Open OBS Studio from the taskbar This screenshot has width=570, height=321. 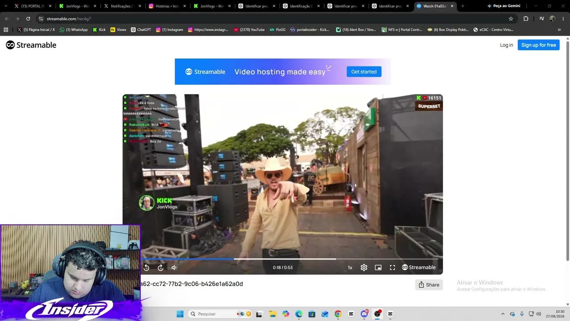(x=377, y=314)
